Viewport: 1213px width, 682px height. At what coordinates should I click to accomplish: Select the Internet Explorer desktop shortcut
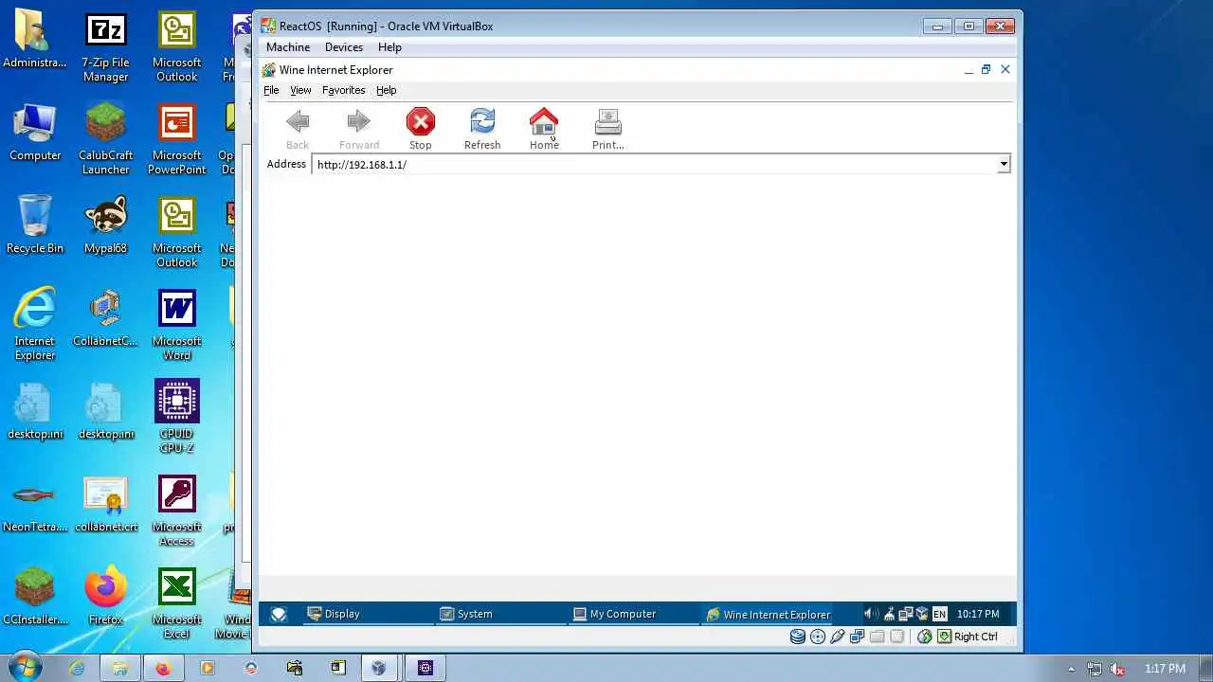coord(35,325)
